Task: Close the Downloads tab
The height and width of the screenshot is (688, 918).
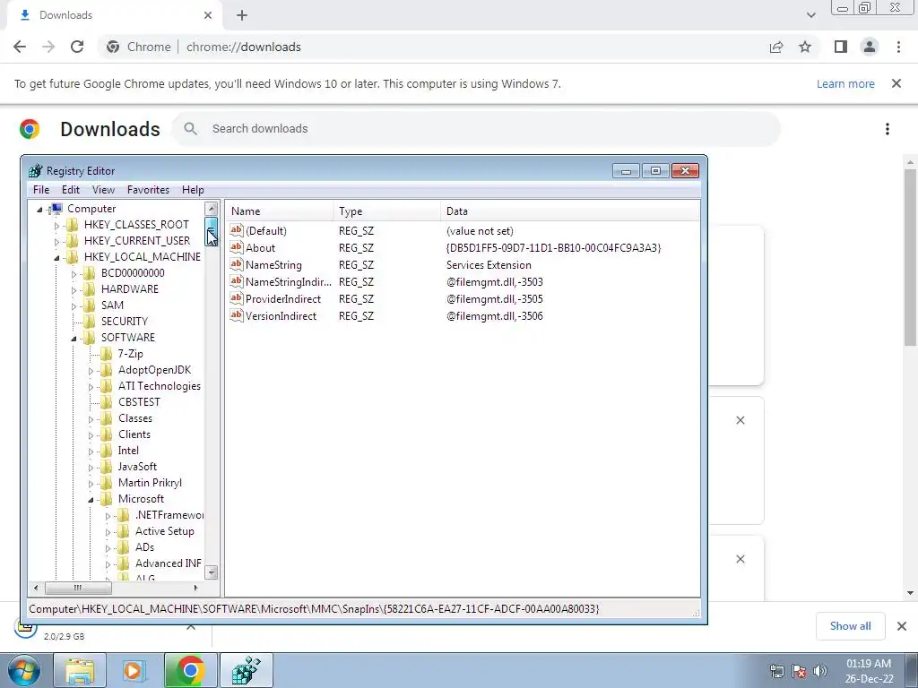Action: tap(208, 15)
